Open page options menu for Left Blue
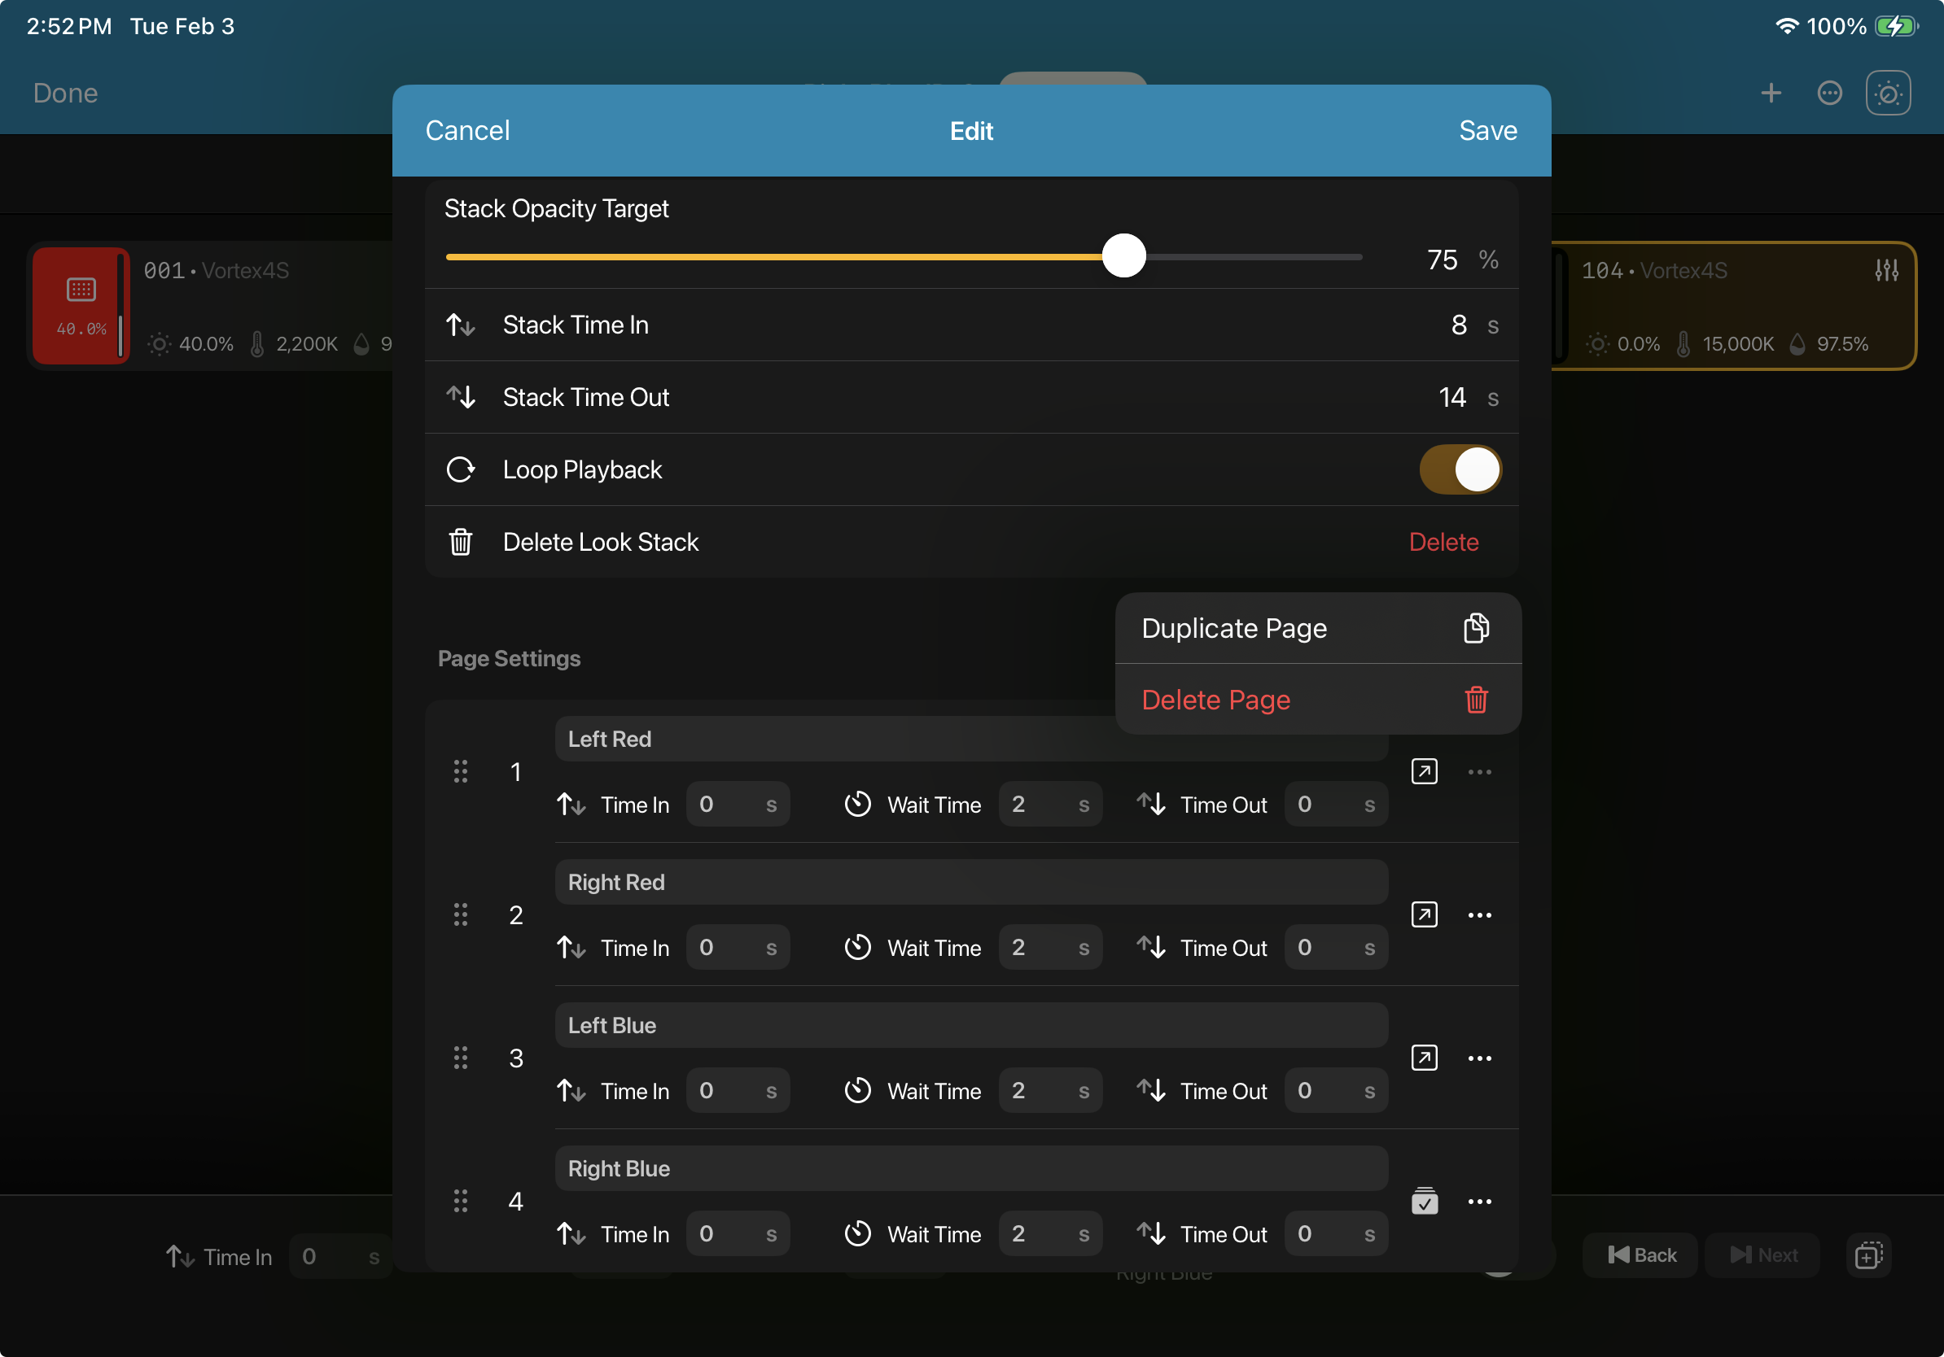This screenshot has height=1357, width=1944. click(1480, 1058)
